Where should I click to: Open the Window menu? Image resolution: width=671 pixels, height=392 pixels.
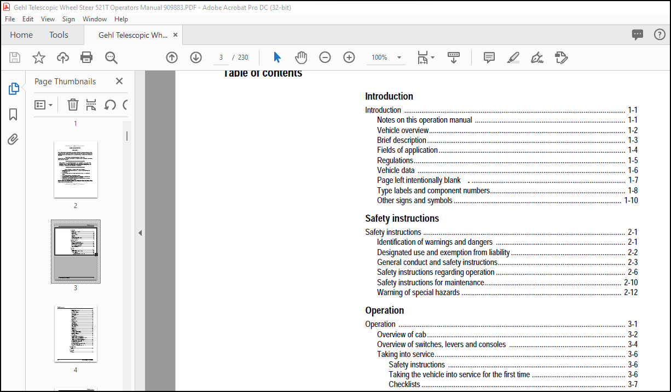click(95, 19)
